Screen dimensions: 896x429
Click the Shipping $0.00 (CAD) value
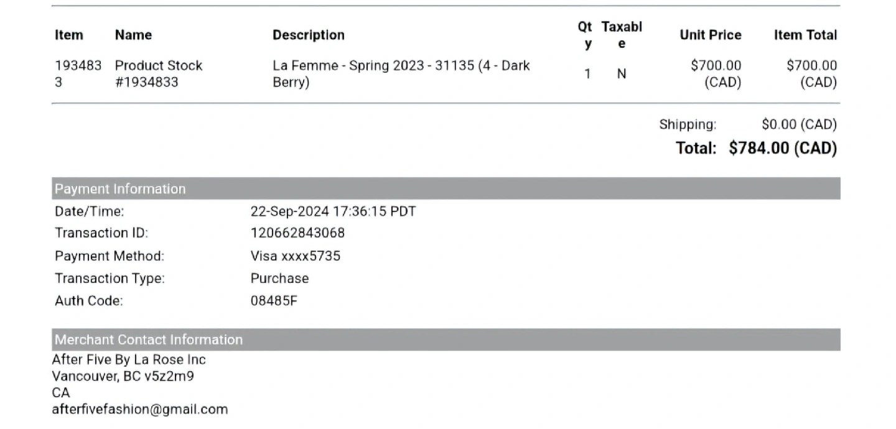tap(799, 124)
